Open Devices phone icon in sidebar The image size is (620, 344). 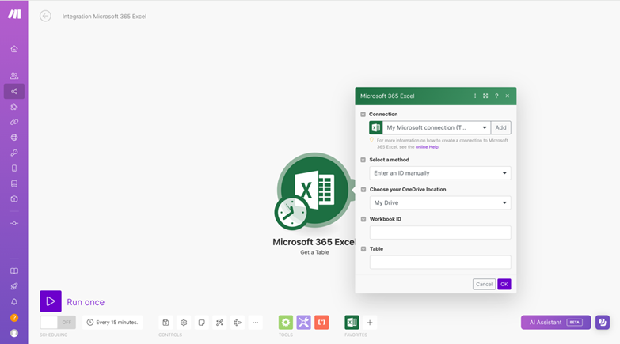tap(14, 168)
